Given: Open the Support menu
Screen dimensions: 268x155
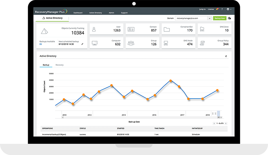Looking at the screenshot, I should click(x=124, y=13).
